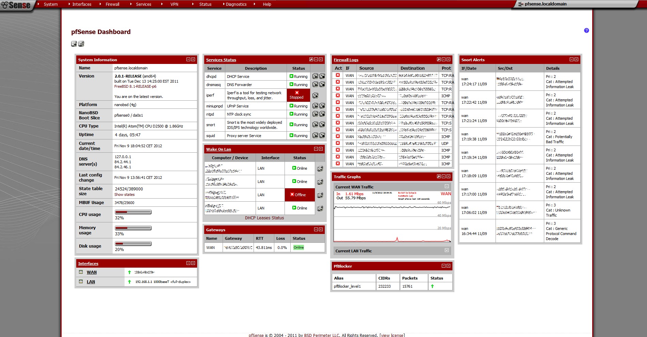Open the Services Status title link
The image size is (647, 337).
221,60
